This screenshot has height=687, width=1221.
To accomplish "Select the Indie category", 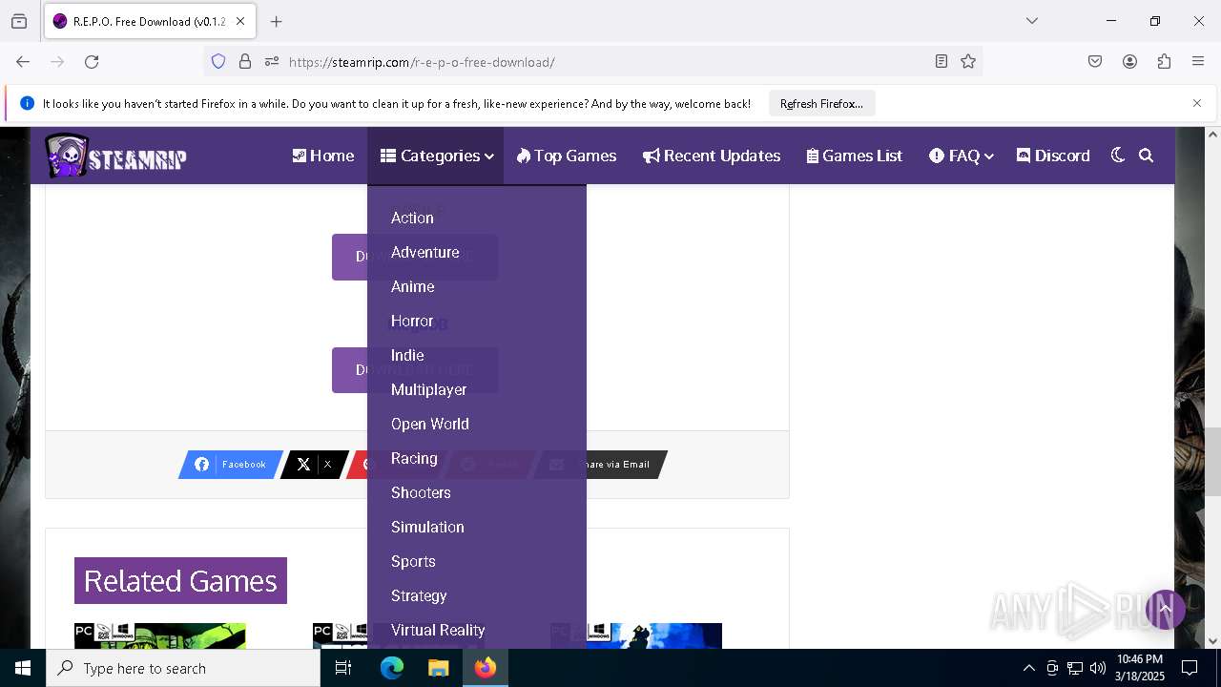I will [x=407, y=355].
